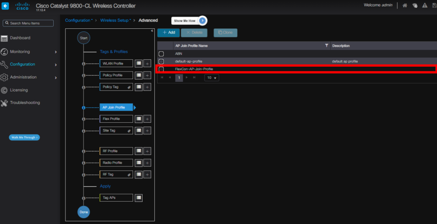Select the RF Profile step box

tap(116, 151)
